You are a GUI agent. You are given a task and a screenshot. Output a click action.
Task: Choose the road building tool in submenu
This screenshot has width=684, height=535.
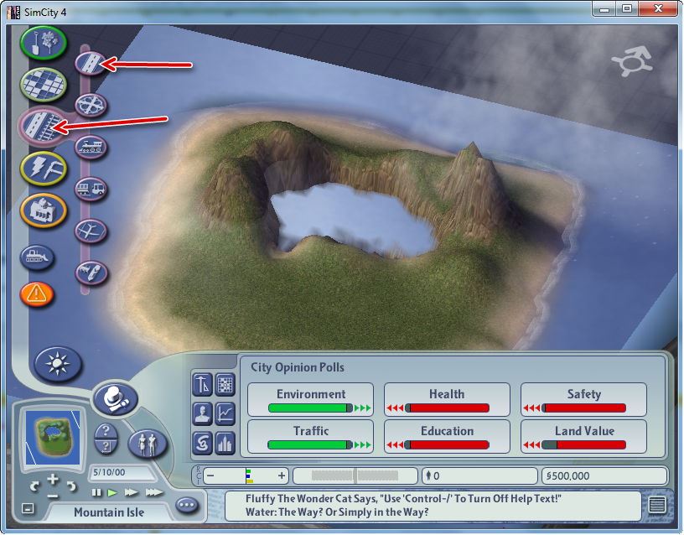[x=91, y=63]
